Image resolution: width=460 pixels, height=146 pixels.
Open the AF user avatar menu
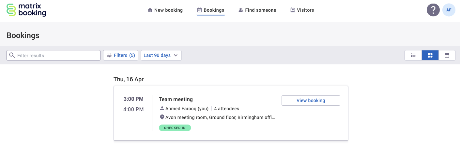[449, 10]
